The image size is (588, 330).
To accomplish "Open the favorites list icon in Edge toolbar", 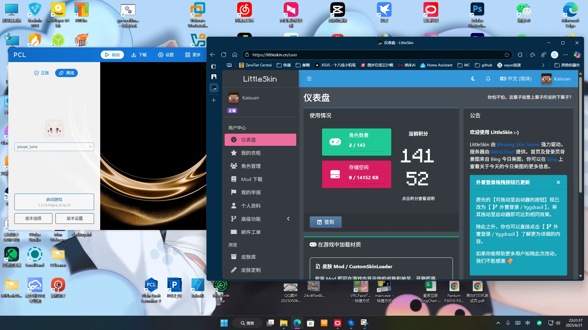I will coord(532,55).
